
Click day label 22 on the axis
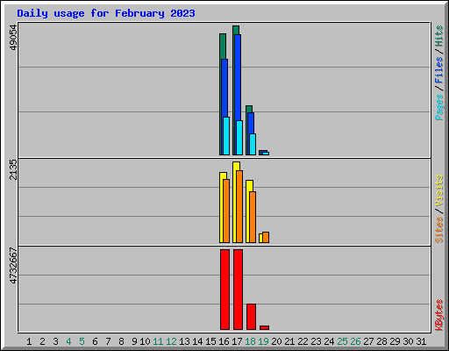tap(303, 341)
